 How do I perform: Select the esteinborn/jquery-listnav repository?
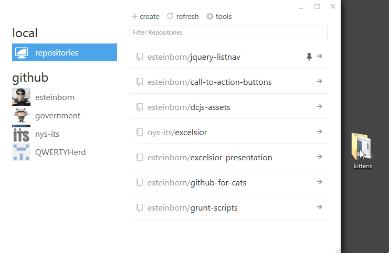click(x=229, y=57)
